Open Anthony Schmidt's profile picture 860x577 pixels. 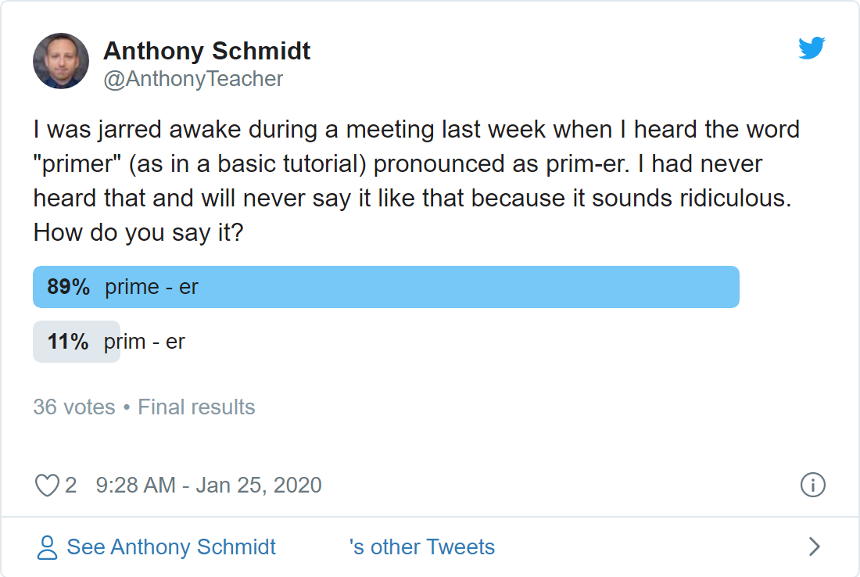pyautogui.click(x=61, y=61)
